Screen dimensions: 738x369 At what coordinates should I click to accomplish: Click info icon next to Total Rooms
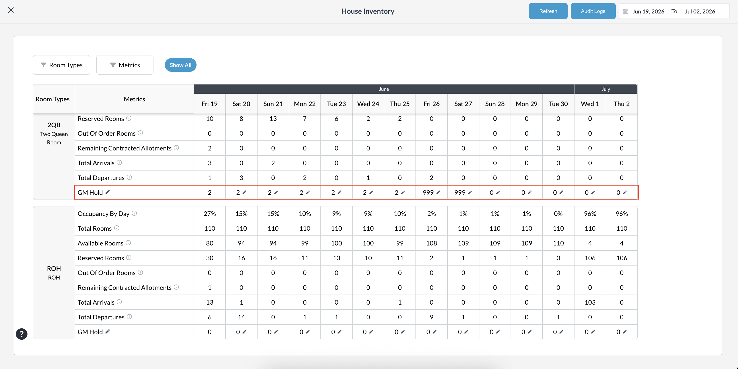point(116,228)
